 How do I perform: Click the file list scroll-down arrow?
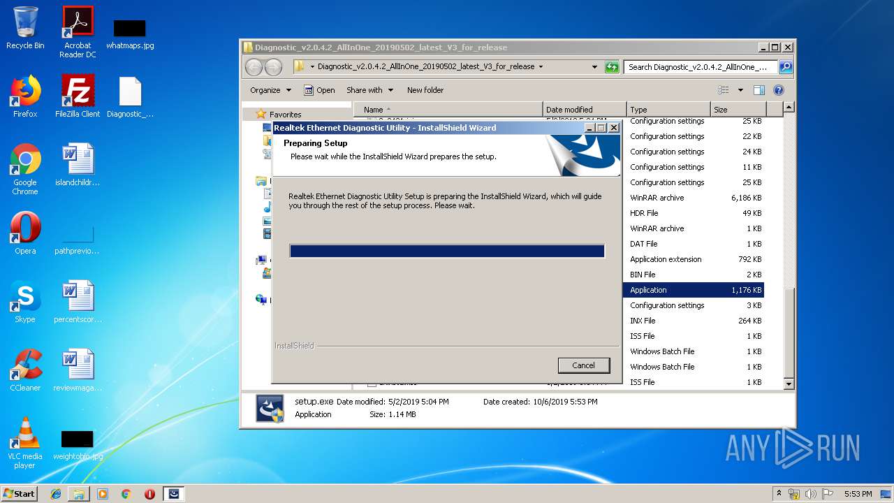(x=789, y=384)
